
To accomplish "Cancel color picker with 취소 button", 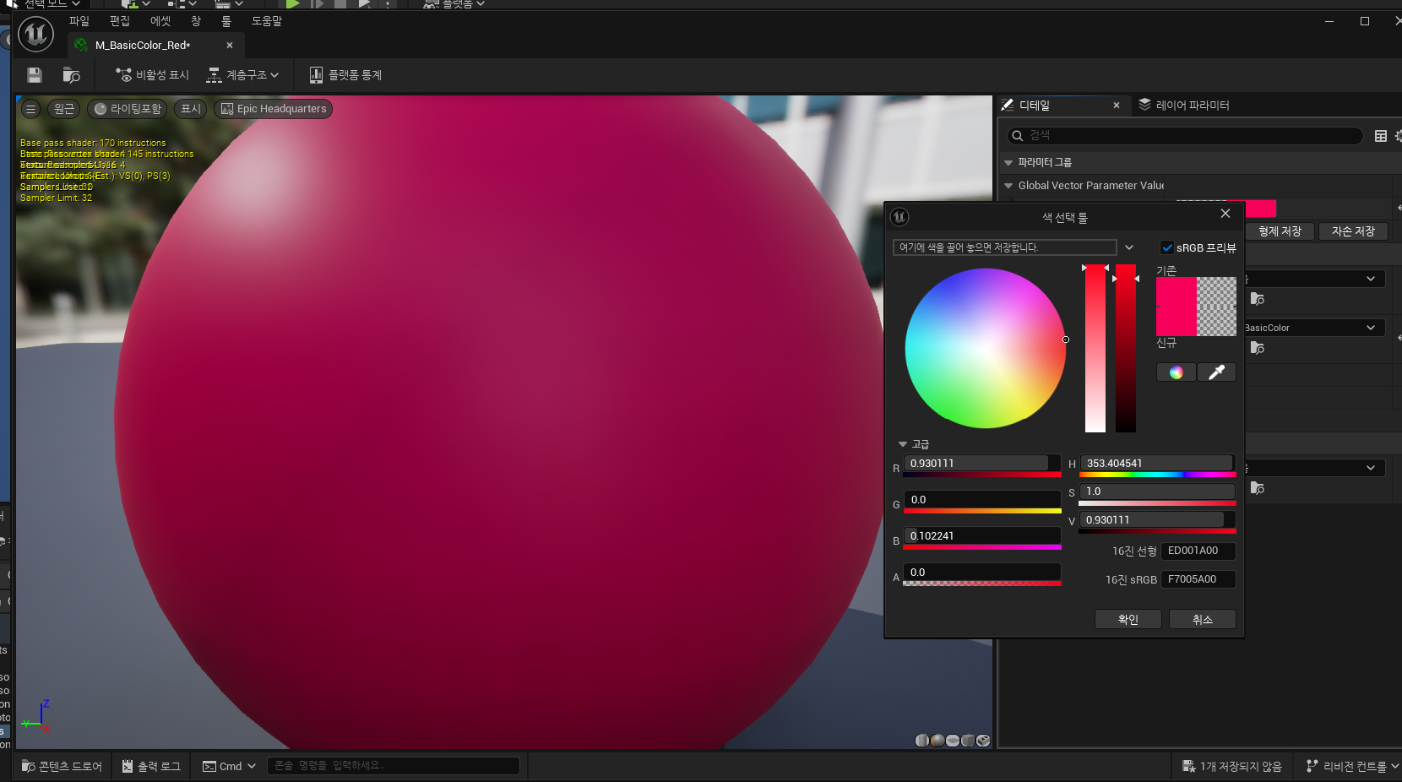I will [x=1203, y=620].
